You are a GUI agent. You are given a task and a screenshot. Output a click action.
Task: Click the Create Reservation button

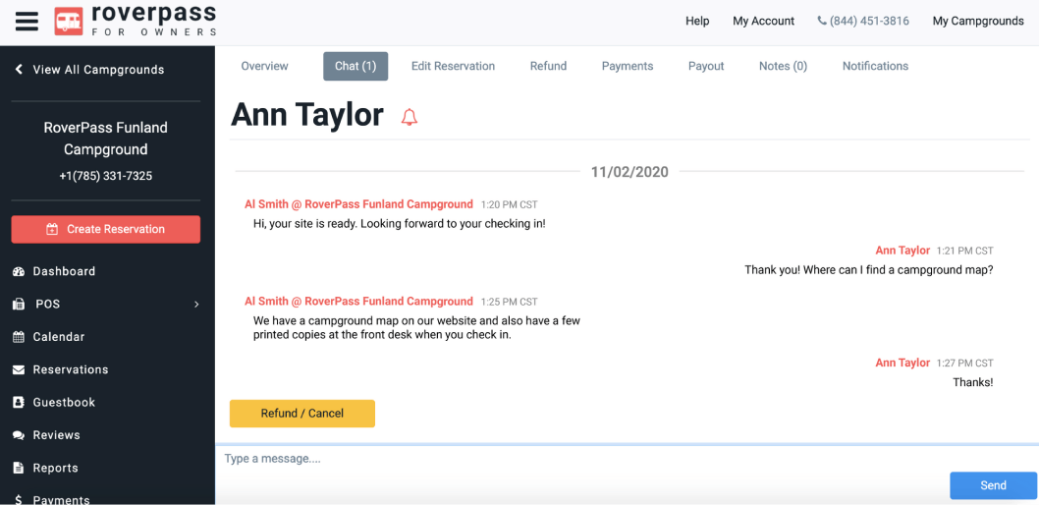(105, 229)
